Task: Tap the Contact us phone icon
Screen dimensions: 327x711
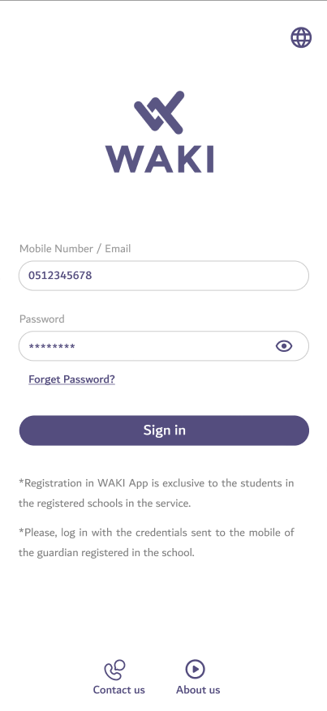Action: tap(114, 670)
